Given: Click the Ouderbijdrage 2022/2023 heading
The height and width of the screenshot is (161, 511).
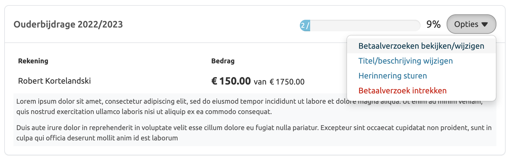Looking at the screenshot, I should 68,24.
